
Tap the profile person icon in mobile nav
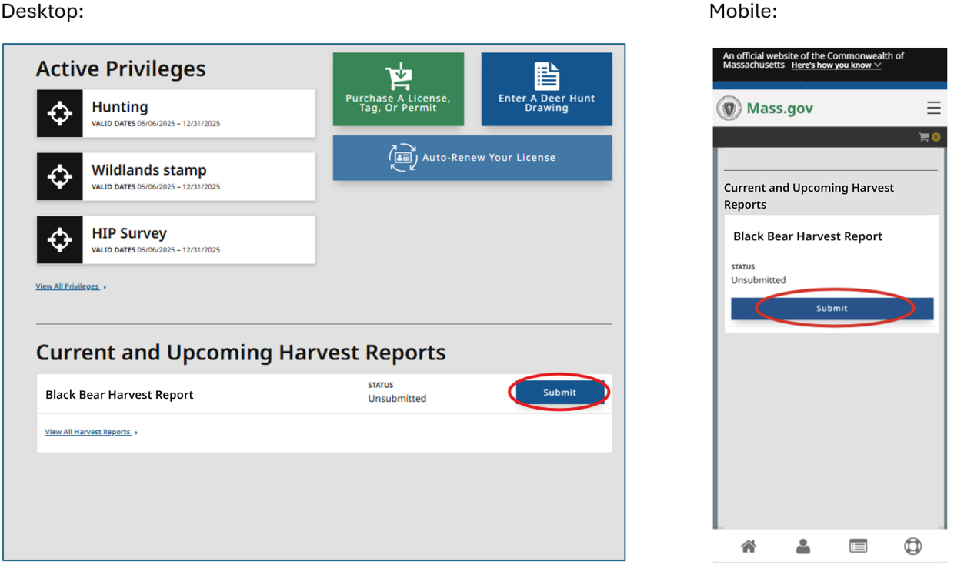[x=803, y=547]
